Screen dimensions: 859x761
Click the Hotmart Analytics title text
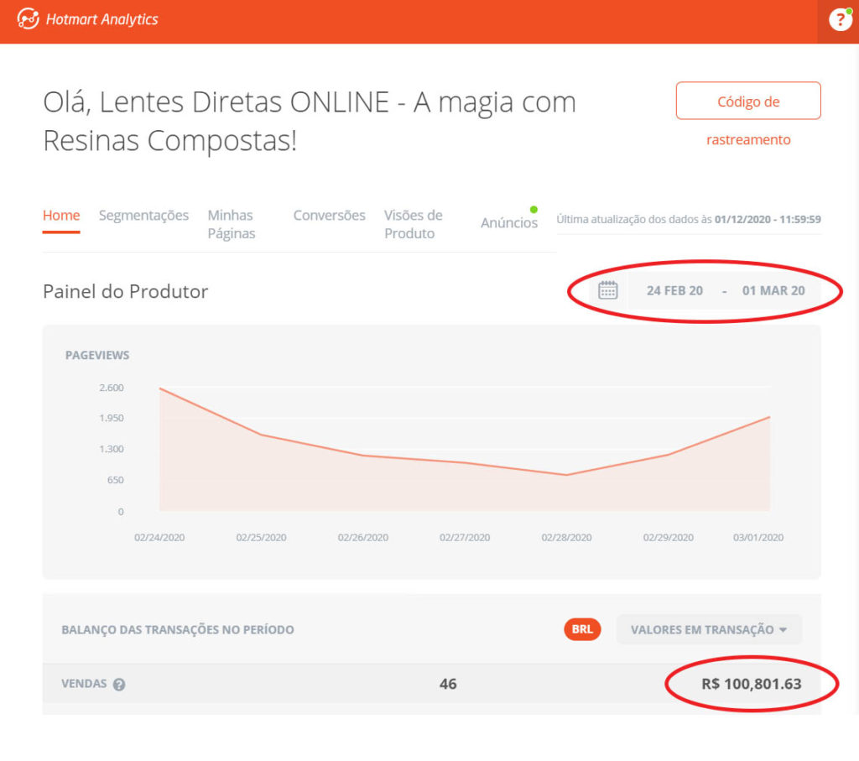coord(102,20)
